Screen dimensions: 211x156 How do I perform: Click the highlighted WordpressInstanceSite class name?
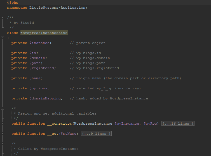pyautogui.click(x=44, y=33)
